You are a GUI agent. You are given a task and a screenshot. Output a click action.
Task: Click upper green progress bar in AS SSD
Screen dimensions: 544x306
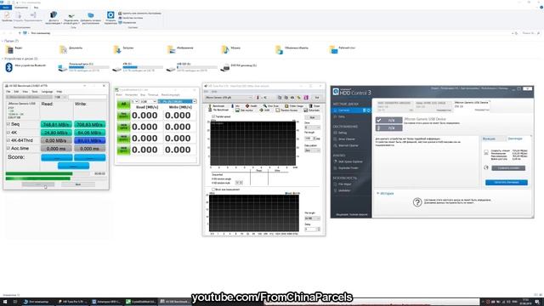point(39,173)
